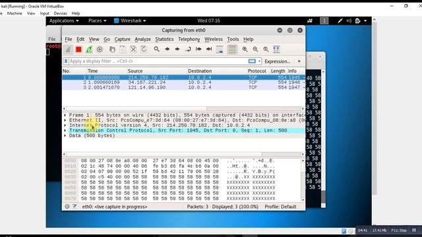The height and width of the screenshot is (237, 422).
Task: Open the Telephony menu
Action: pos(189,39)
